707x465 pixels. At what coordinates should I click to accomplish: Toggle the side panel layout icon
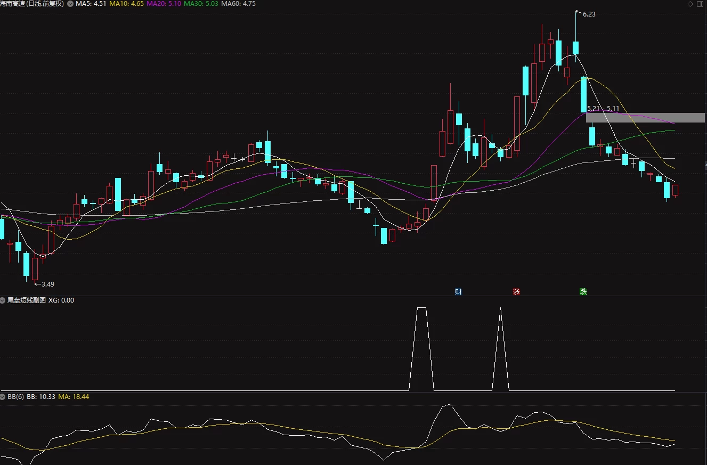pyautogui.click(x=701, y=4)
